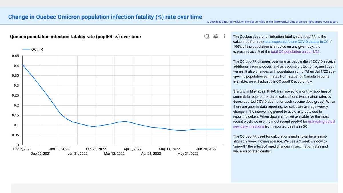Click the filter adjustment icon beside the kebab menu

[215, 36]
